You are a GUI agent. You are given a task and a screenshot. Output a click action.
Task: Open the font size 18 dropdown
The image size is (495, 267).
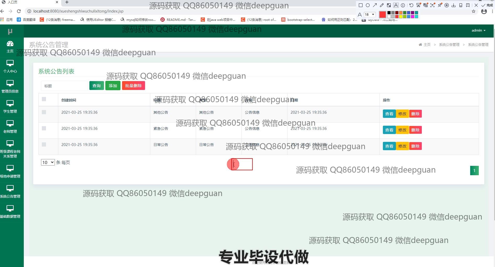click(370, 15)
